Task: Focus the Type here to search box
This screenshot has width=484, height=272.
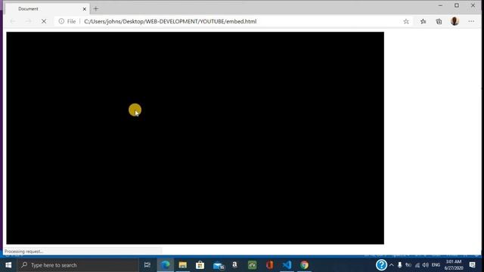Action: point(78,265)
